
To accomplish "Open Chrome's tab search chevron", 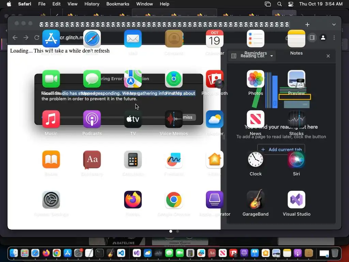I will click(334, 25).
